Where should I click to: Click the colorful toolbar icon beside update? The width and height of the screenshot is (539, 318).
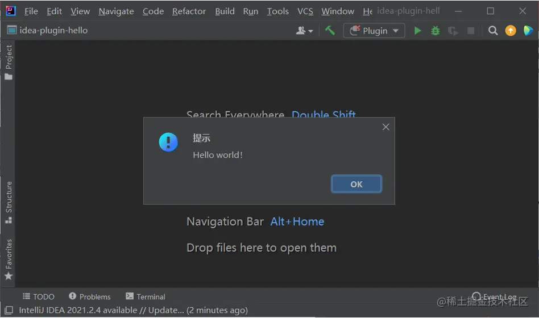pos(528,31)
